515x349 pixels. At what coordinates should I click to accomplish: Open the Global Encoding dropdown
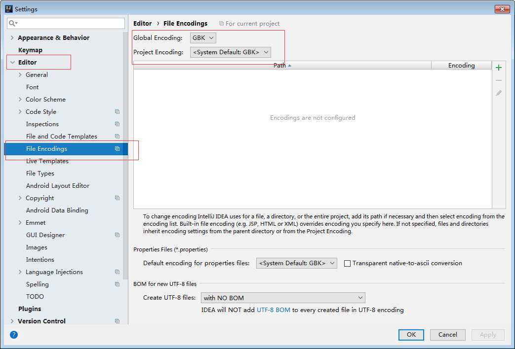(x=203, y=38)
